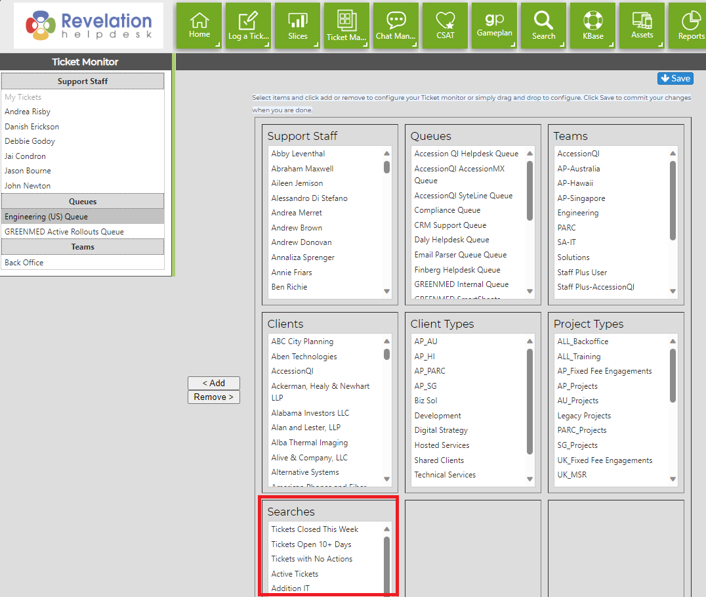
Task: Click Queues list scrollbar thumb
Action: (x=529, y=190)
